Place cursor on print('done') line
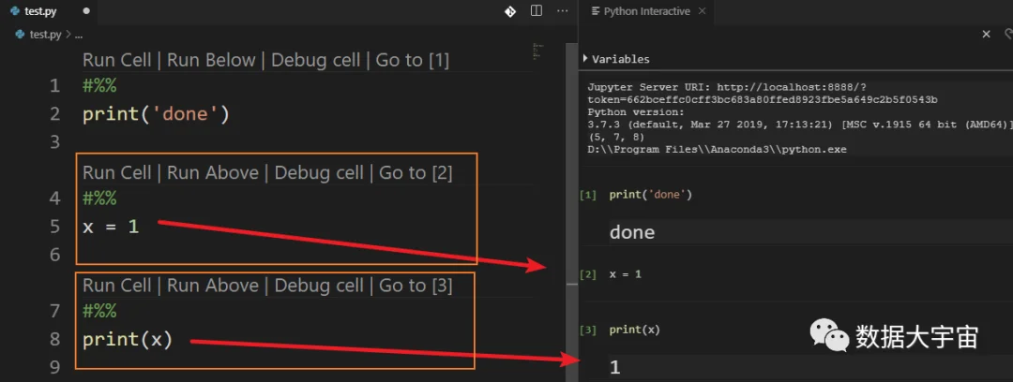The image size is (1013, 382). point(157,115)
